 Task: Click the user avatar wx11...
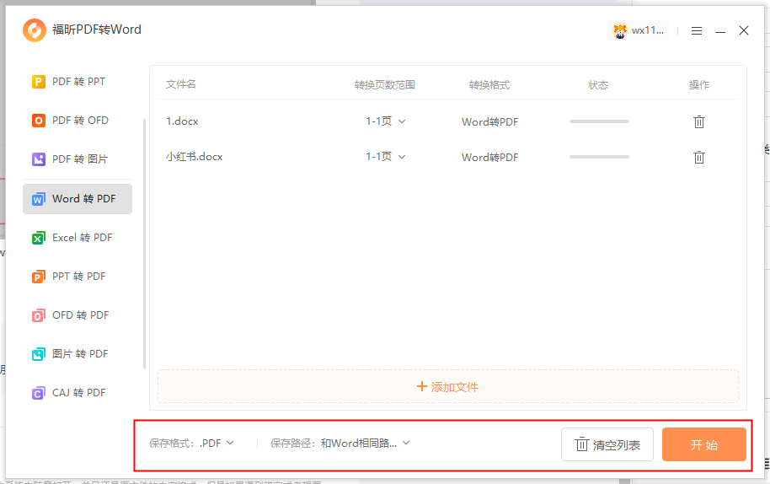click(620, 31)
